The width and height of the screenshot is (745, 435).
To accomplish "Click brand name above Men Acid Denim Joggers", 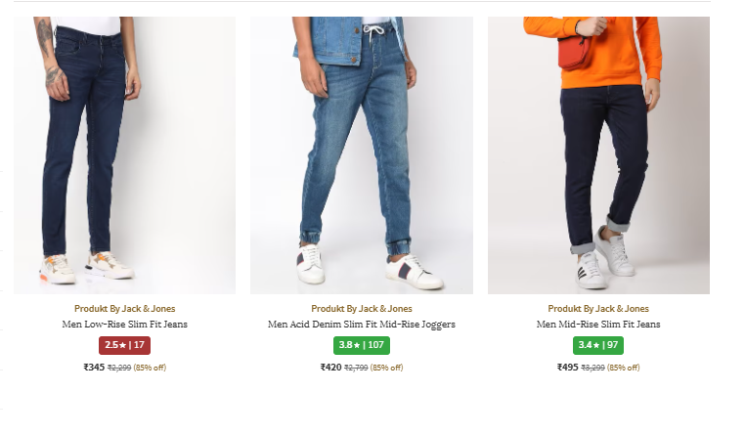I will [362, 309].
